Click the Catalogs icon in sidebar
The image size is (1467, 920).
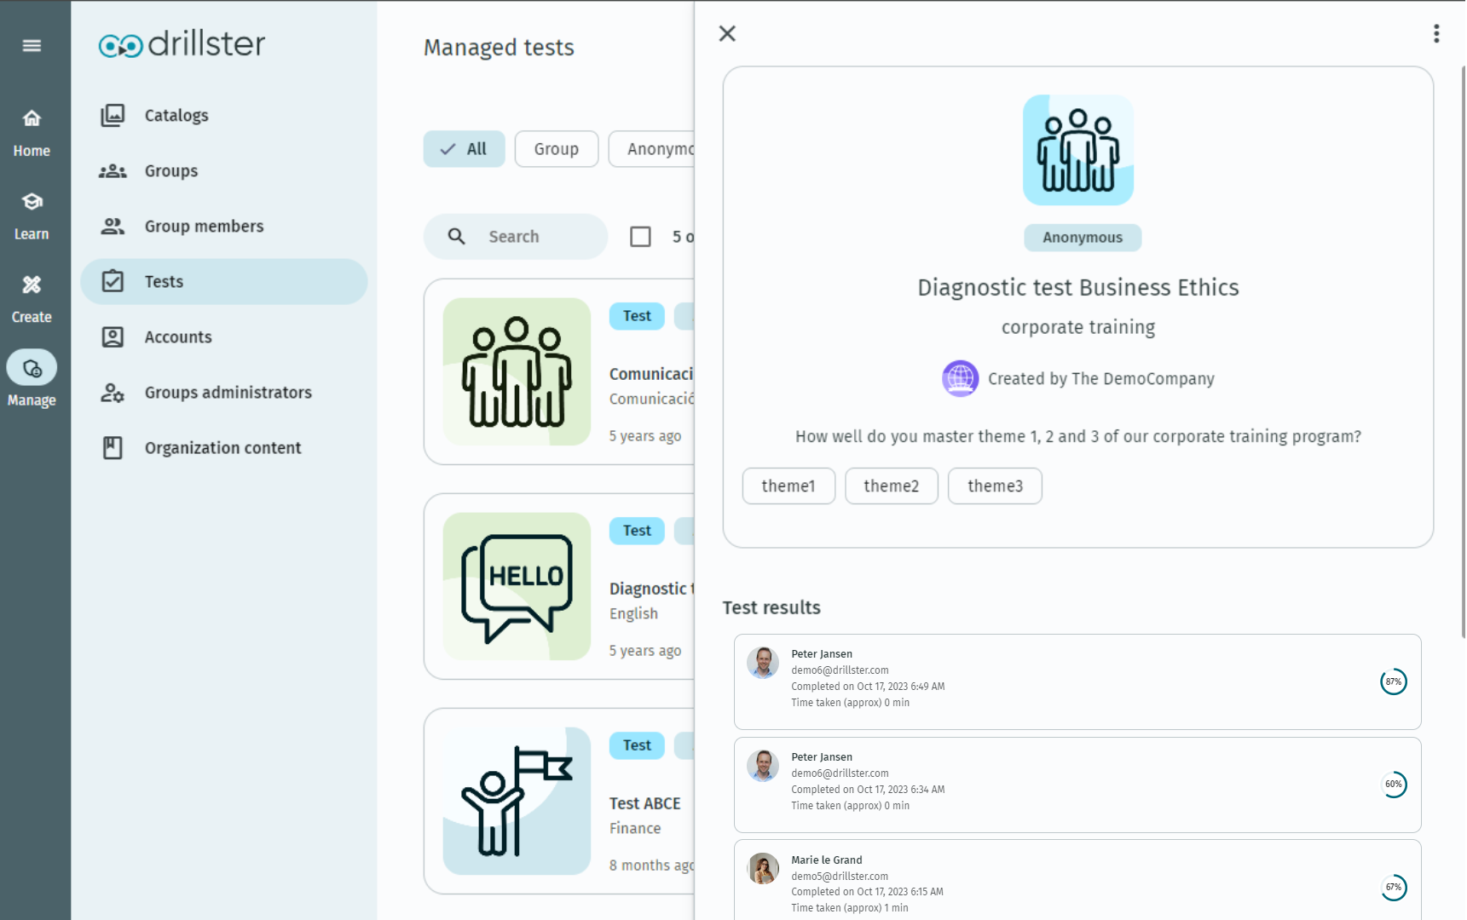(113, 115)
